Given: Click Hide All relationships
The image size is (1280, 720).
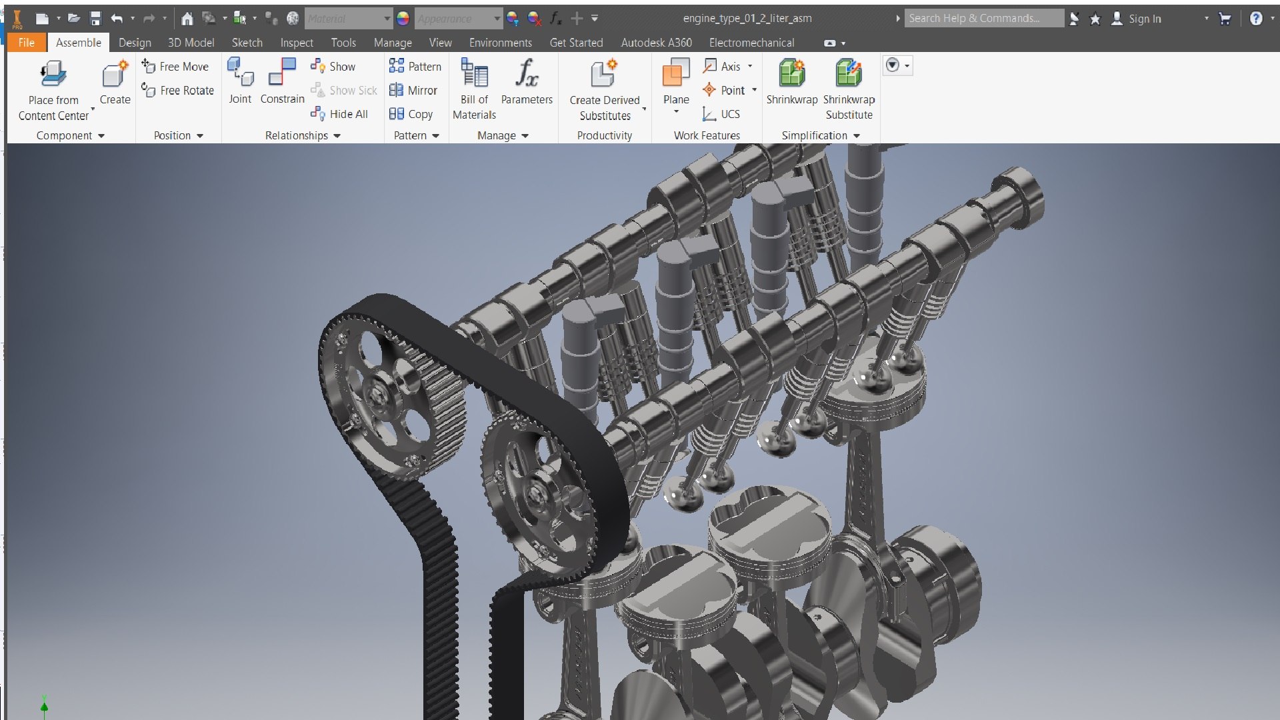Looking at the screenshot, I should click(x=339, y=114).
